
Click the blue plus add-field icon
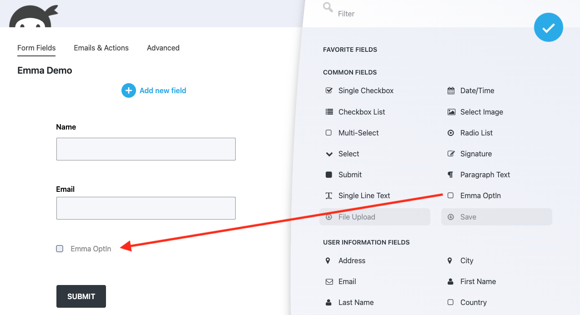click(x=129, y=90)
